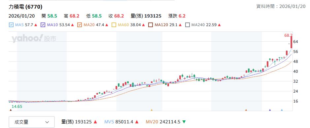Uncheck the MA20 moving average checkbox
310x128 pixels.
80,25
